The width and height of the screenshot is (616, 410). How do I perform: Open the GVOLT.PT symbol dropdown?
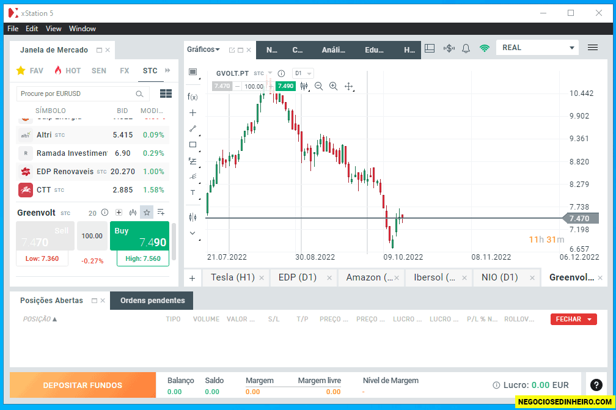coord(270,73)
